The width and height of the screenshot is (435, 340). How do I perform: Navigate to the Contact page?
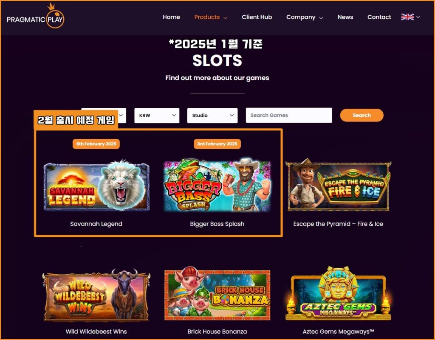379,17
